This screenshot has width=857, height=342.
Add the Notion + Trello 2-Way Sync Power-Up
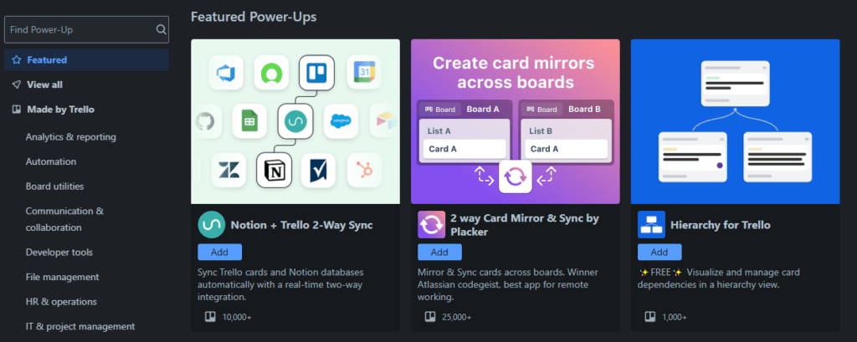[x=220, y=252]
